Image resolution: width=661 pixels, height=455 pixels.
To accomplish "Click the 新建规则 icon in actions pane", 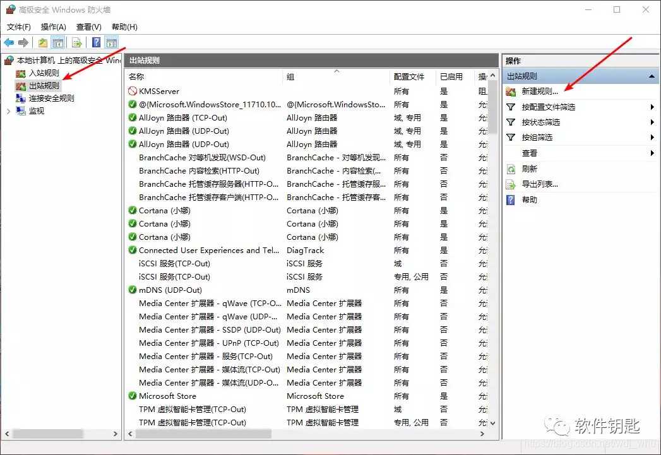I will [511, 92].
